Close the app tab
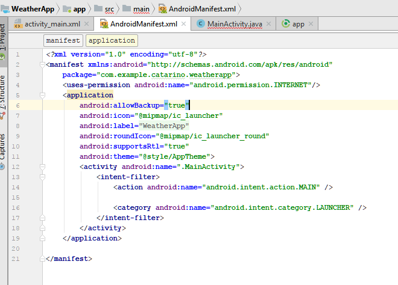 [x=311, y=24]
